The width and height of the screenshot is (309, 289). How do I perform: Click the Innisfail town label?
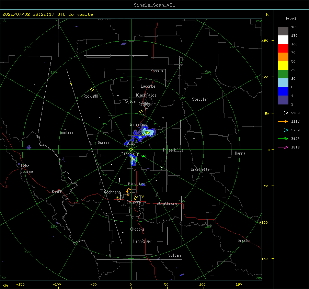coord(138,124)
